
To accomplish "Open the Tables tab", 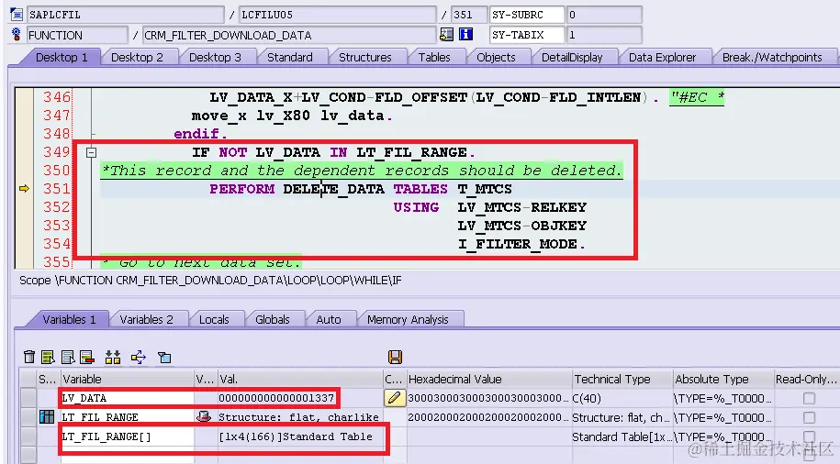I will (x=434, y=57).
